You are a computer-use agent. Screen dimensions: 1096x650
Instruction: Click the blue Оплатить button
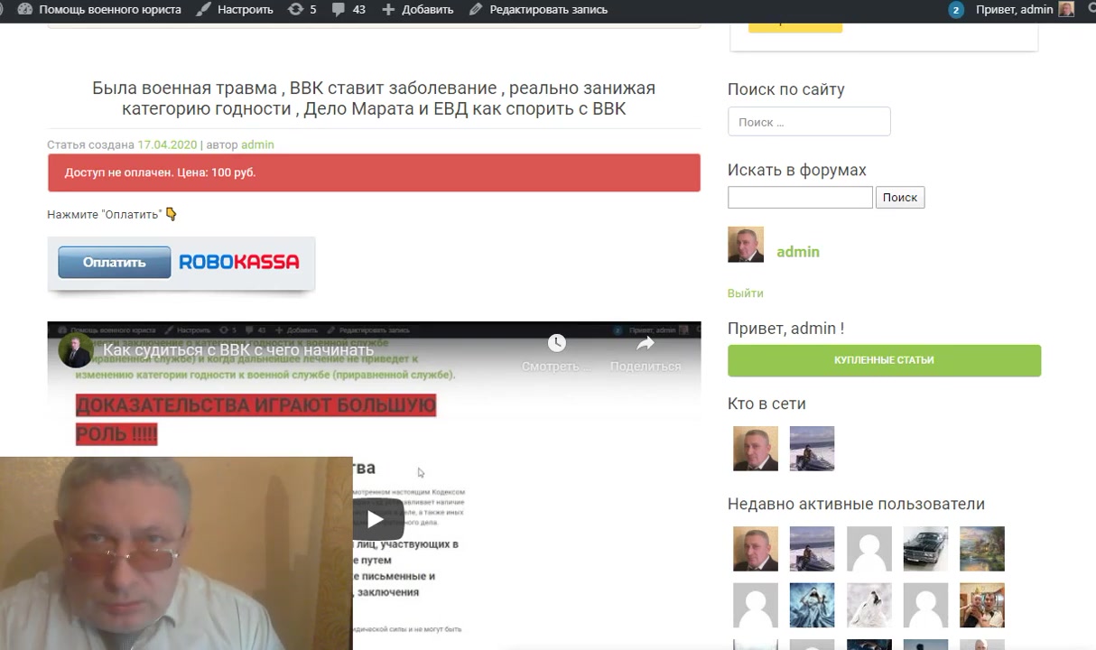tap(115, 262)
